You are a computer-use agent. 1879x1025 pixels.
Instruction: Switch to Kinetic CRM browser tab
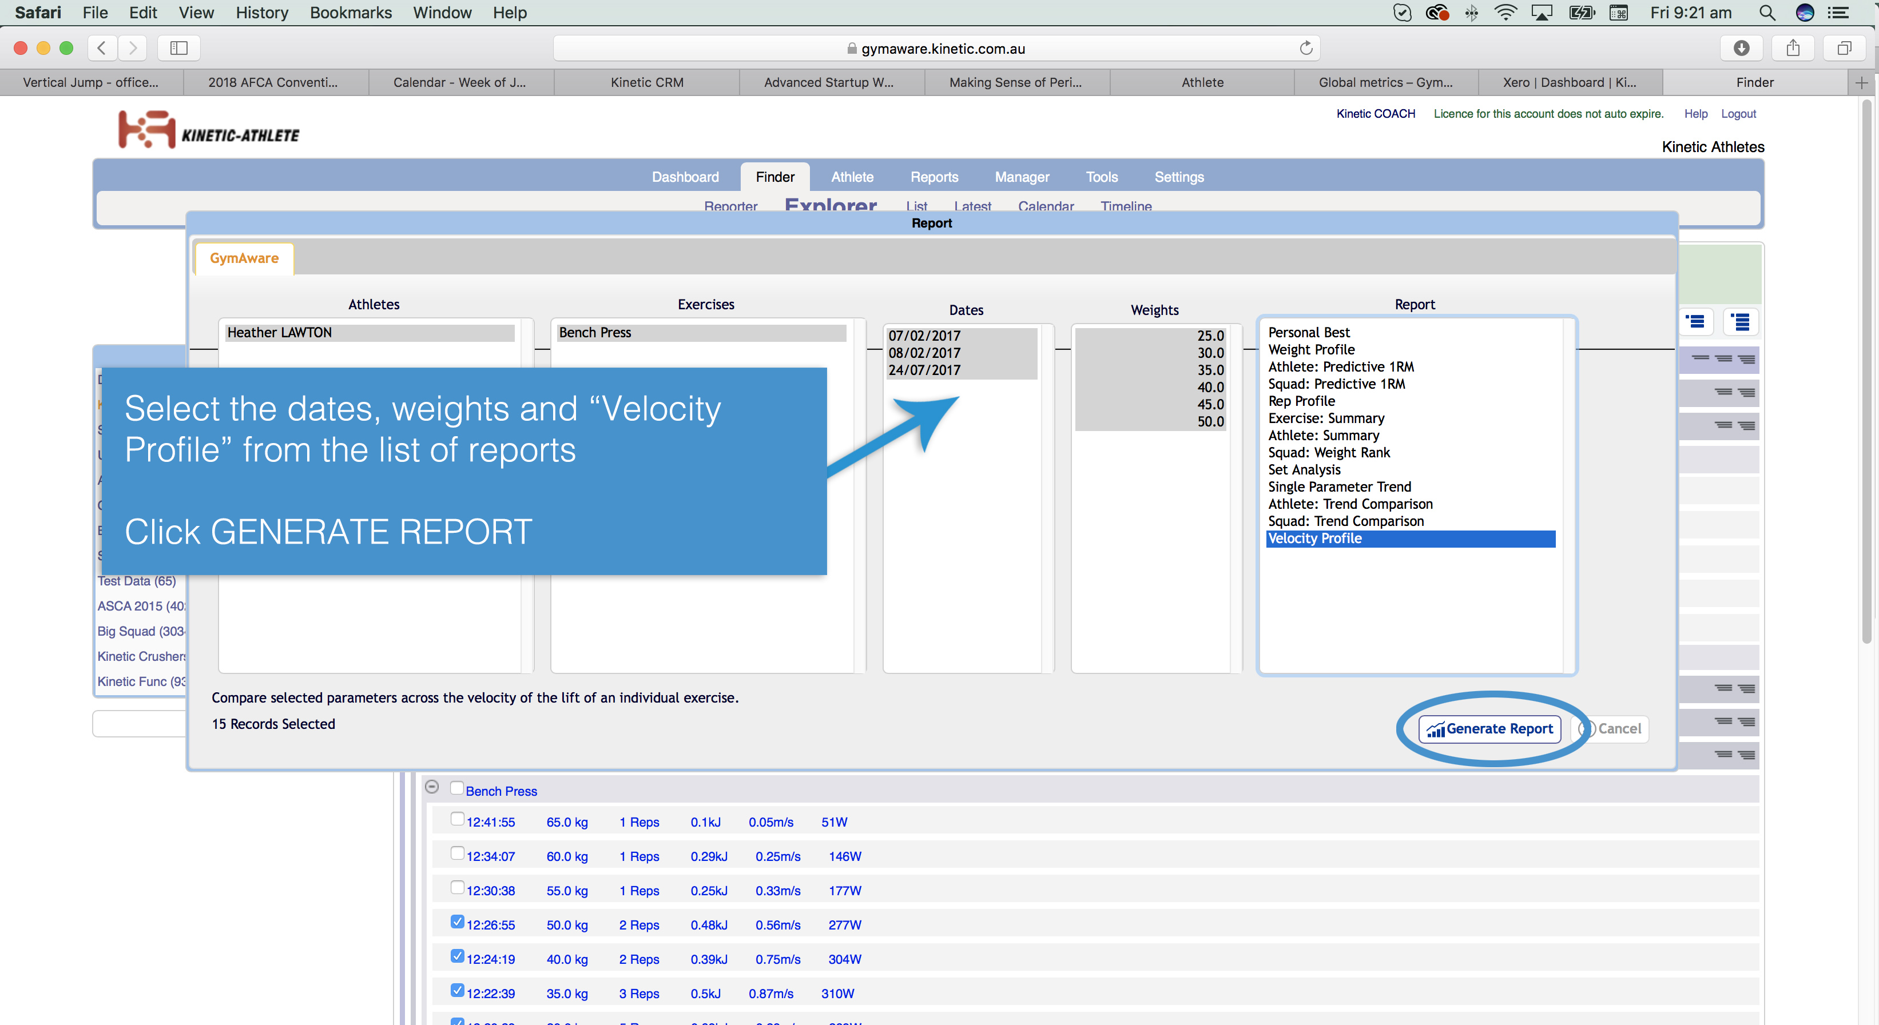(x=647, y=82)
